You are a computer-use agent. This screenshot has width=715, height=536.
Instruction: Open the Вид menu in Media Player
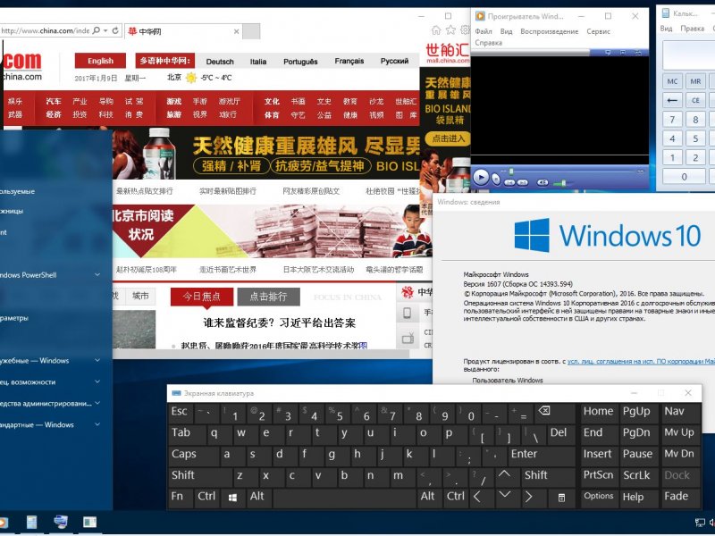pos(506,31)
